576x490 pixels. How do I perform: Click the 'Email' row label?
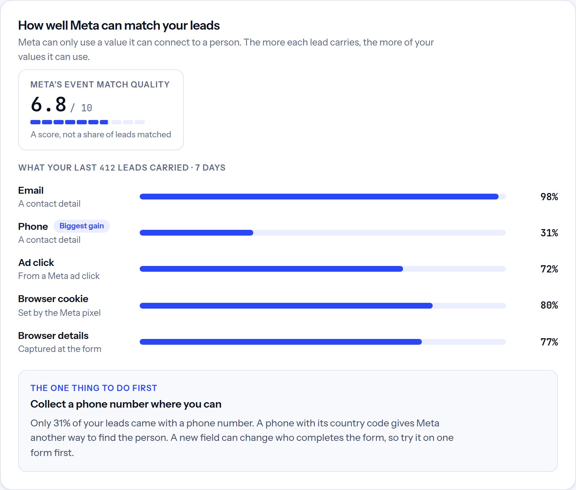(x=31, y=190)
